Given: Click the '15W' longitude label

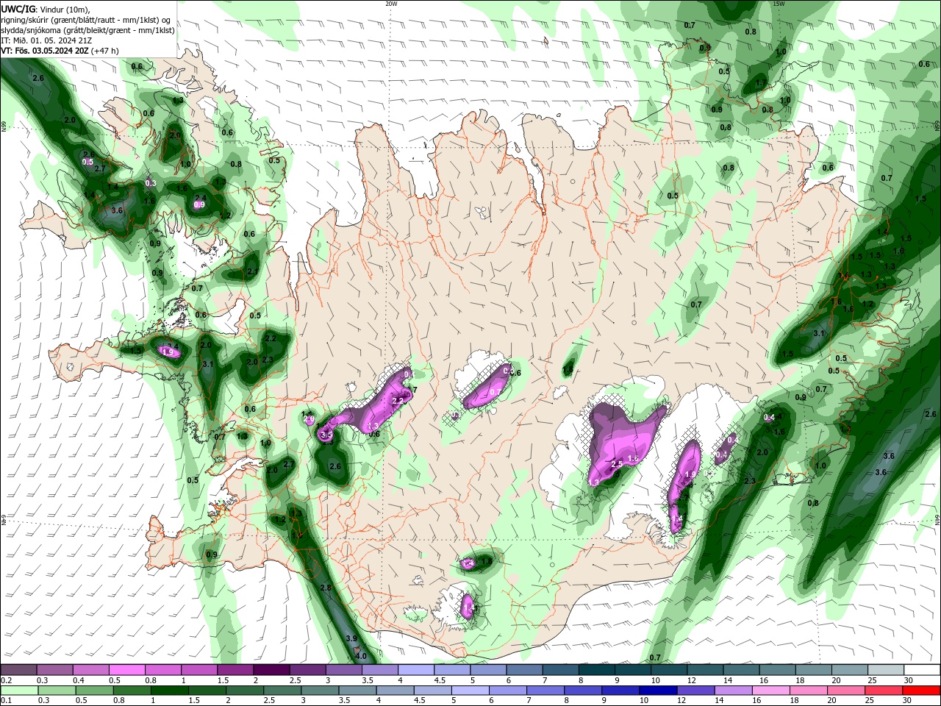Looking at the screenshot, I should [x=779, y=4].
